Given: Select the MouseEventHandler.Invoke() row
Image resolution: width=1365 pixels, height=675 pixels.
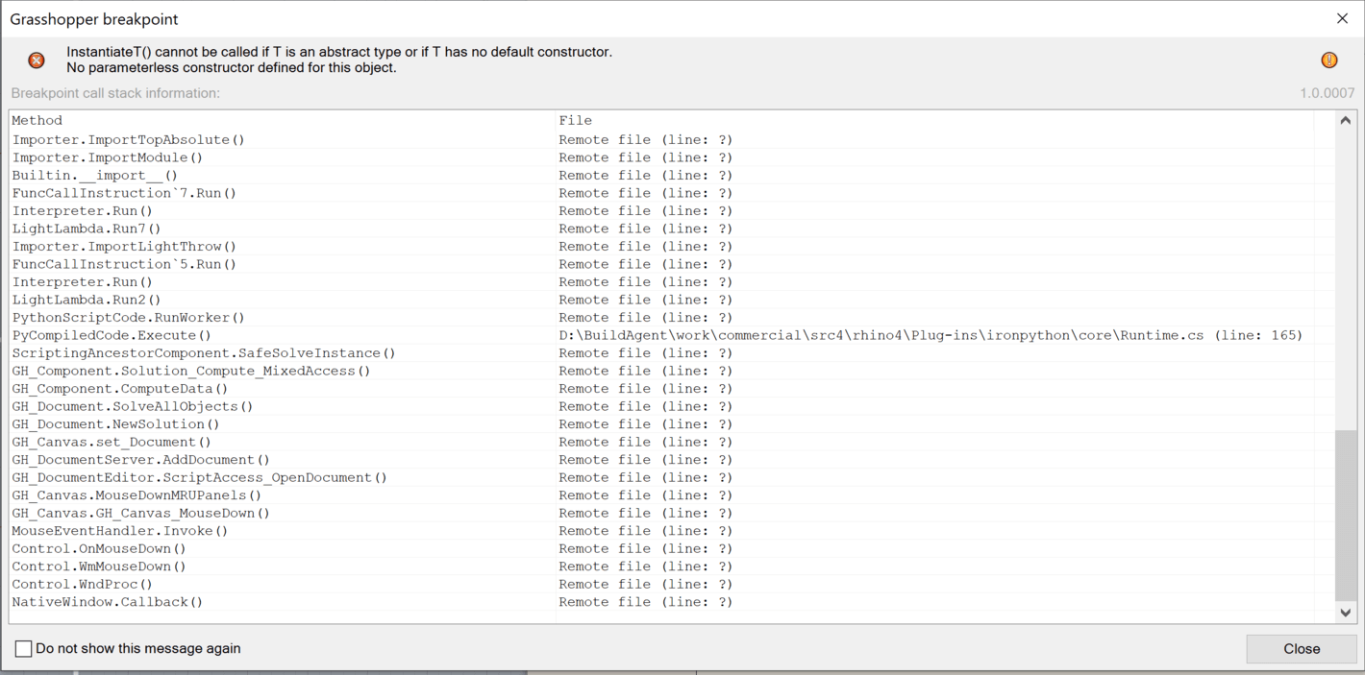Looking at the screenshot, I should coord(661,531).
